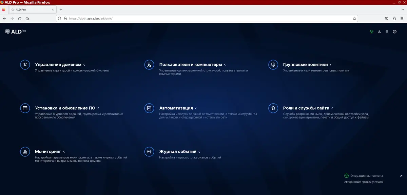This screenshot has width=407, height=195.
Task: Open the Пользователи и компьютеры section
Action: pyautogui.click(x=191, y=65)
